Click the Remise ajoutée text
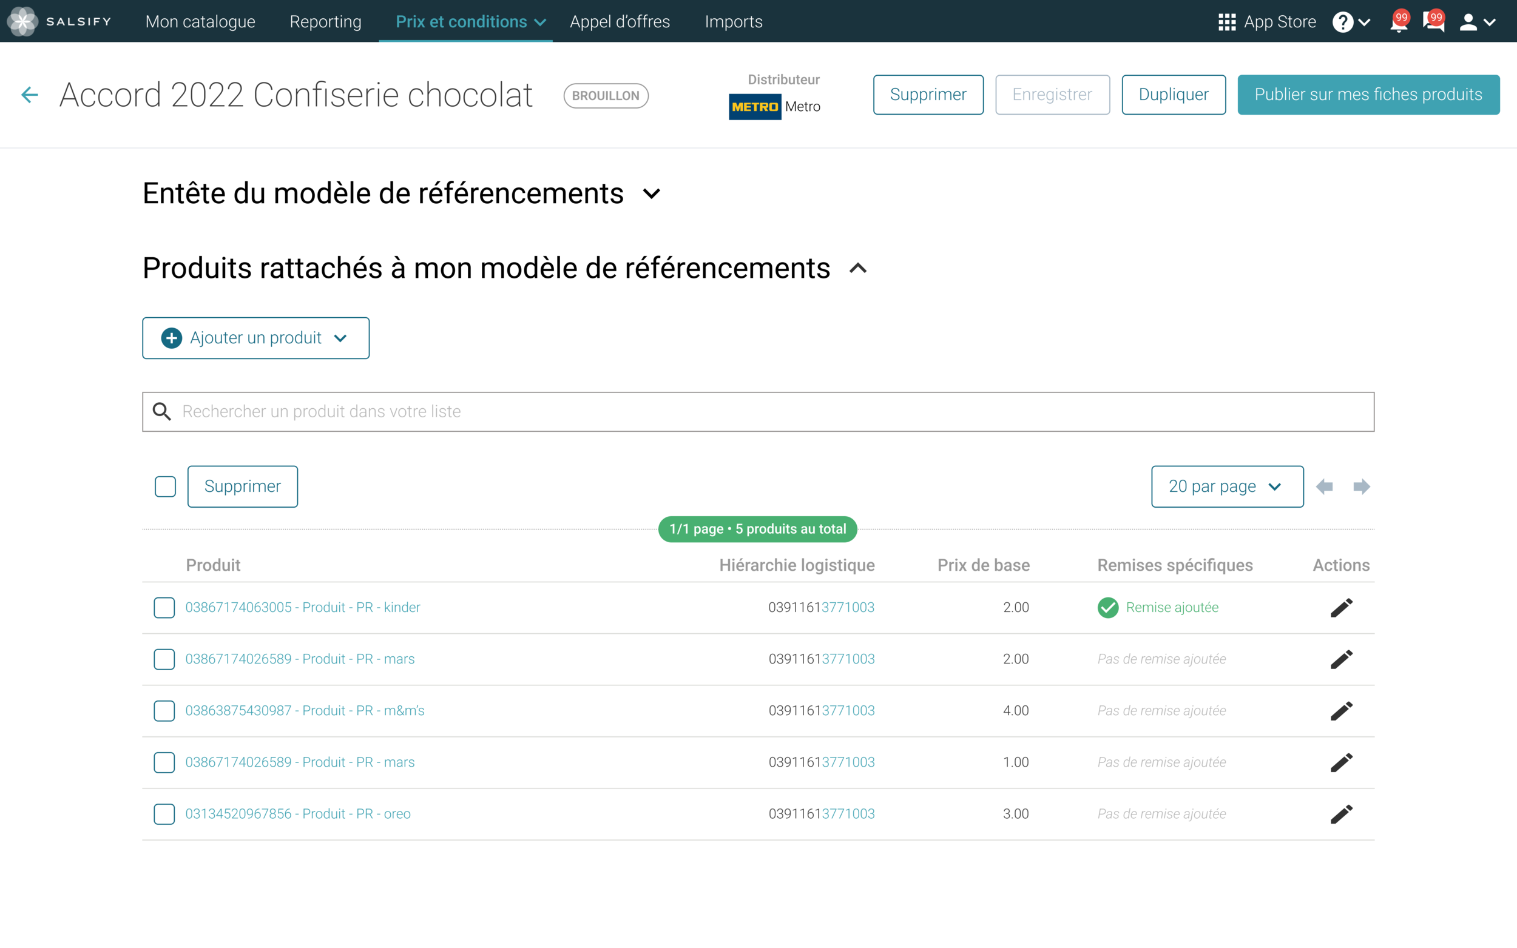Image resolution: width=1517 pixels, height=948 pixels. [1172, 608]
